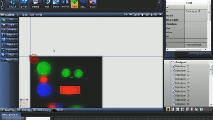
Task: Select the Attach command icon
Action: point(13,4)
